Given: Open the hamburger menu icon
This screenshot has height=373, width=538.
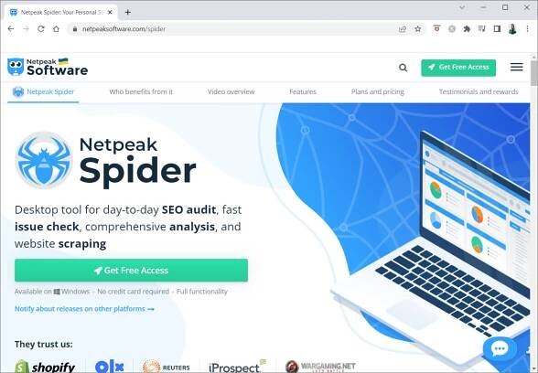Looking at the screenshot, I should click(516, 67).
